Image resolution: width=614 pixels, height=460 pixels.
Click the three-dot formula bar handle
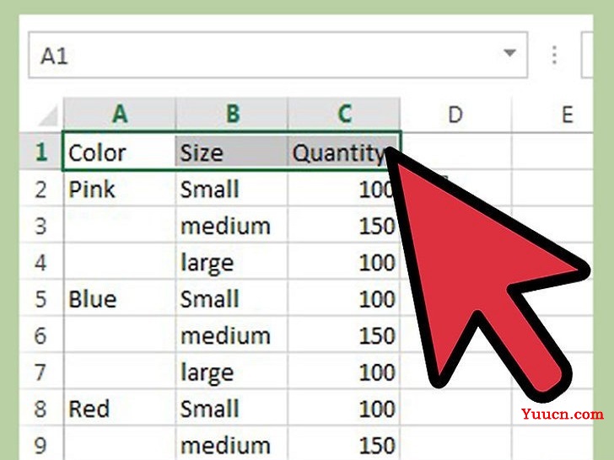[554, 55]
